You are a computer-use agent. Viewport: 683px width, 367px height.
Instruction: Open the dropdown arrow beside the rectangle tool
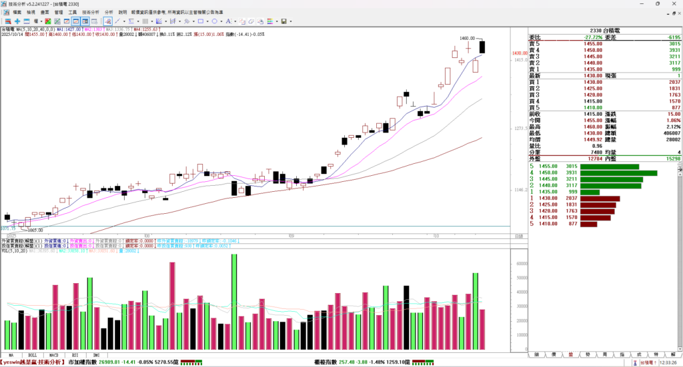tap(207, 21)
